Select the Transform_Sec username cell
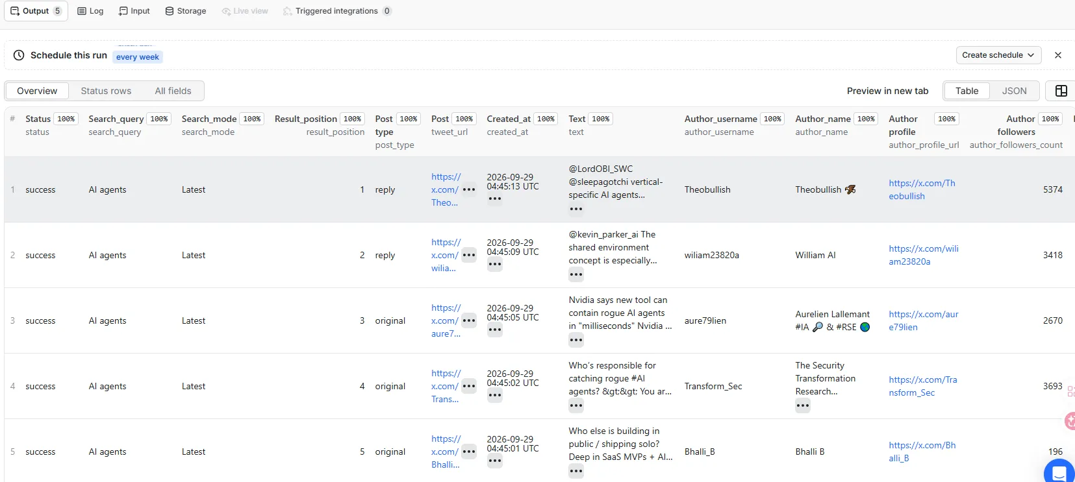Image resolution: width=1075 pixels, height=482 pixels. (x=713, y=386)
